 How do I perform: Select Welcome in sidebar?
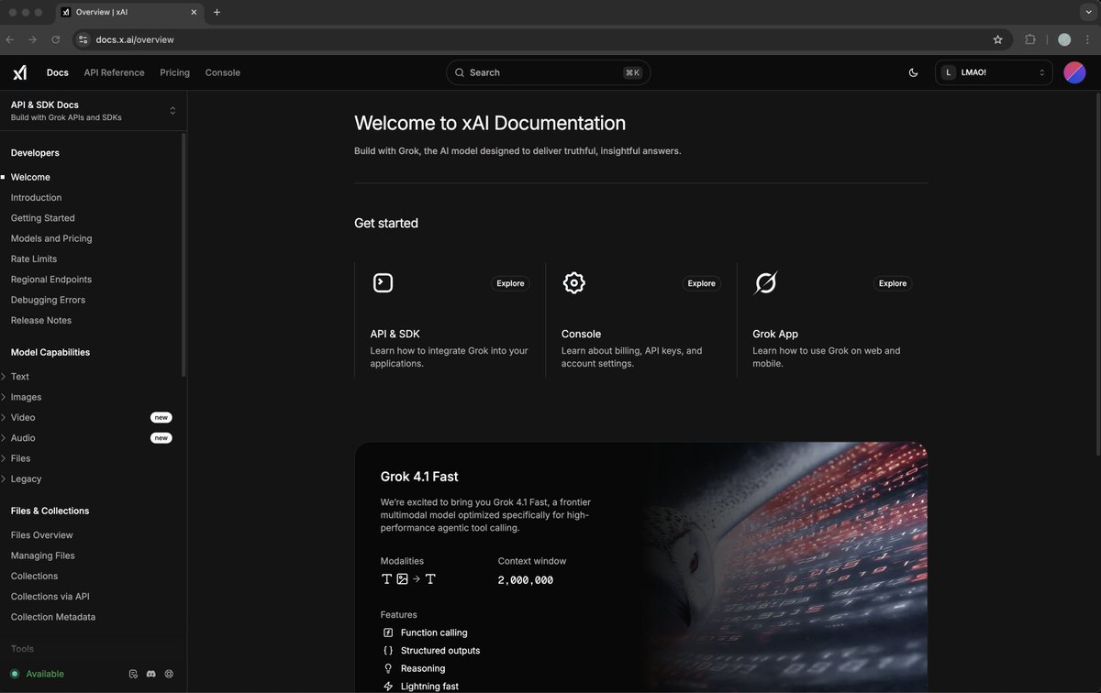[30, 177]
